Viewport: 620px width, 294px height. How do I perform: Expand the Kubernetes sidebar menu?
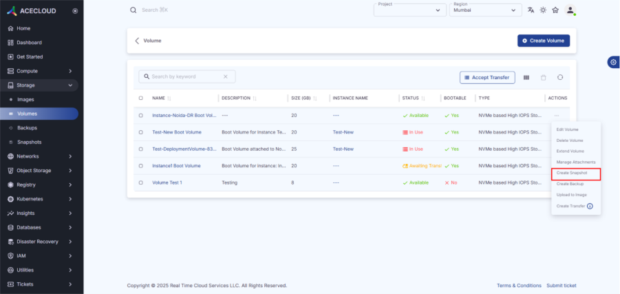(x=40, y=199)
